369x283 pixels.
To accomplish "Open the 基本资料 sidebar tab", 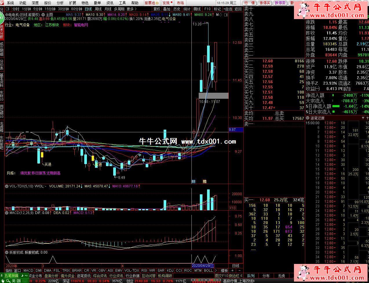I will tap(2, 81).
